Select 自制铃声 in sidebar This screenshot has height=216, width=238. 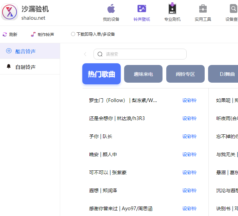coord(30,67)
